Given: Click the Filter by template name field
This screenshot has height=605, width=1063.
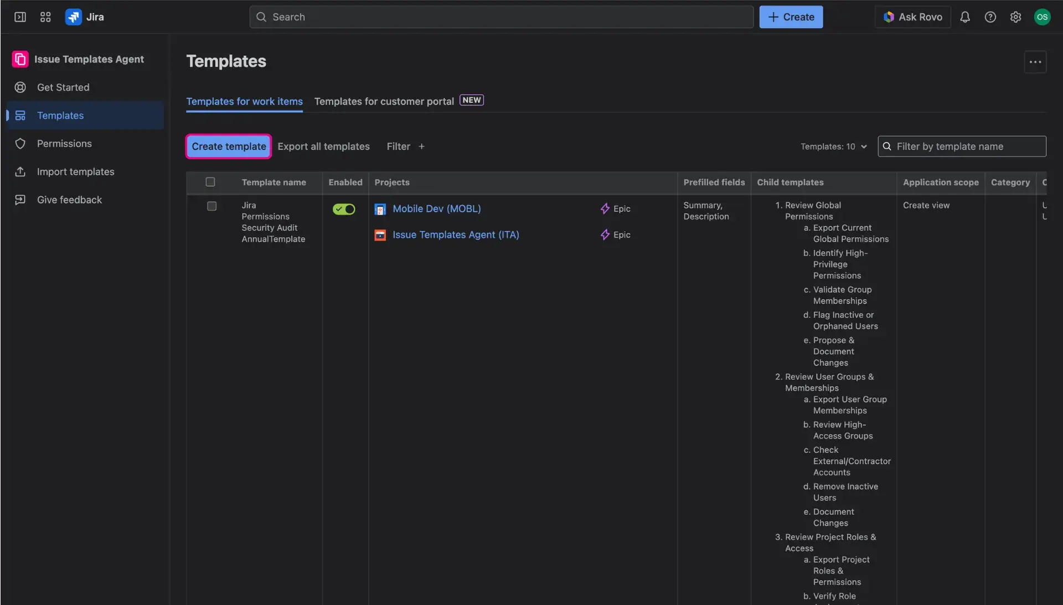Looking at the screenshot, I should 962,146.
